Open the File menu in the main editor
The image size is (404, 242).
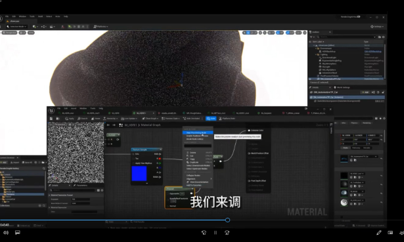pos(7,16)
